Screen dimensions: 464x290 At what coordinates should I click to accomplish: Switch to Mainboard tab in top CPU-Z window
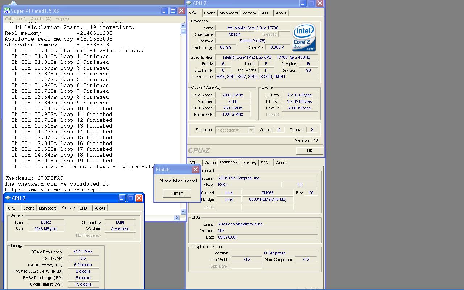229,13
